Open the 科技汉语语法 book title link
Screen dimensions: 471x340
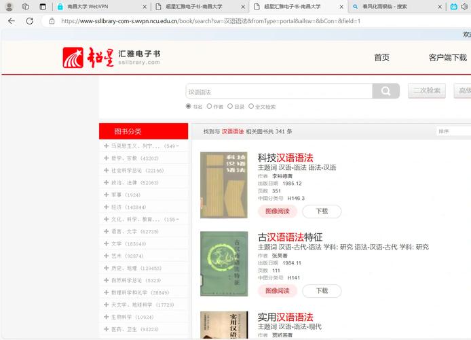click(285, 158)
